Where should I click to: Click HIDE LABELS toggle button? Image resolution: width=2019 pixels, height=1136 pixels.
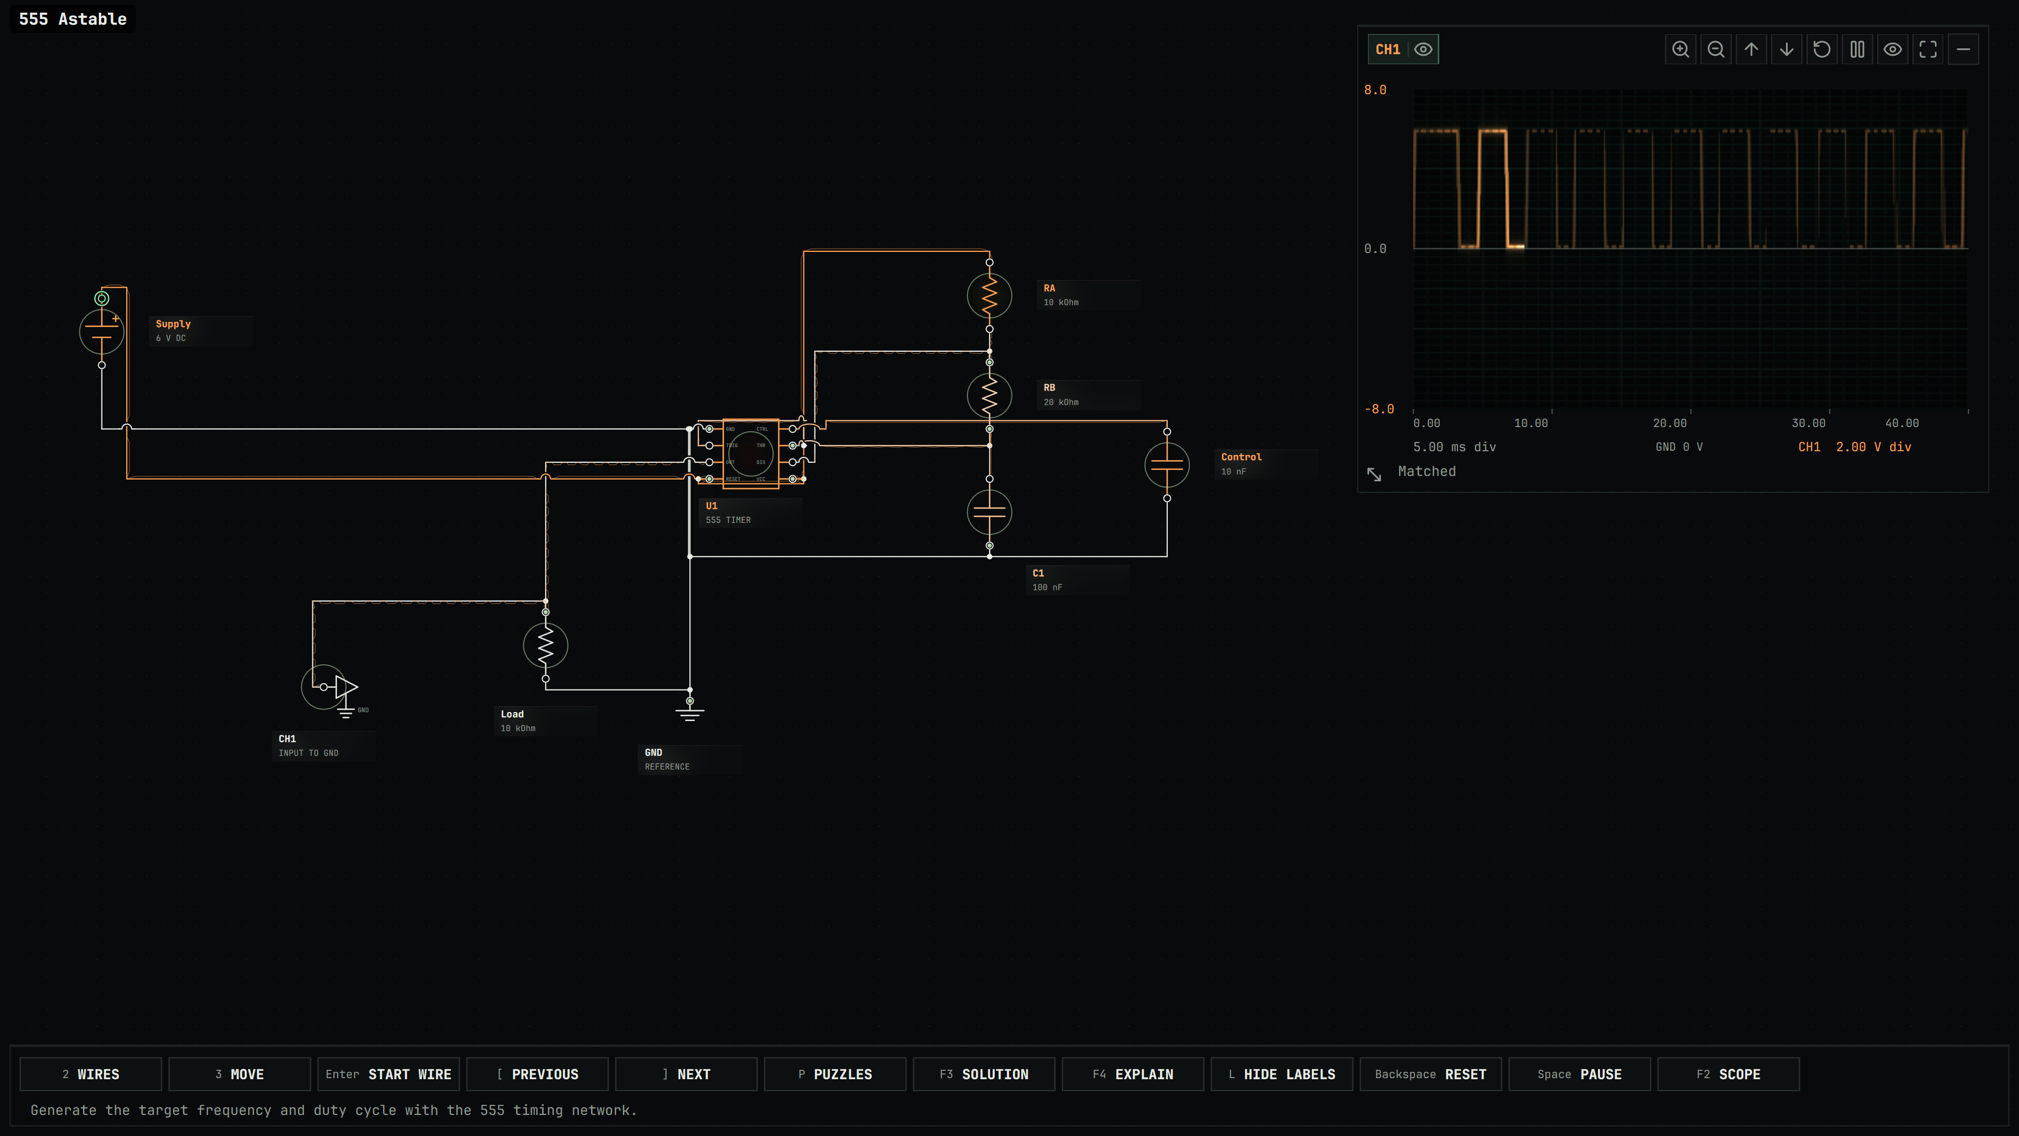click(x=1282, y=1074)
